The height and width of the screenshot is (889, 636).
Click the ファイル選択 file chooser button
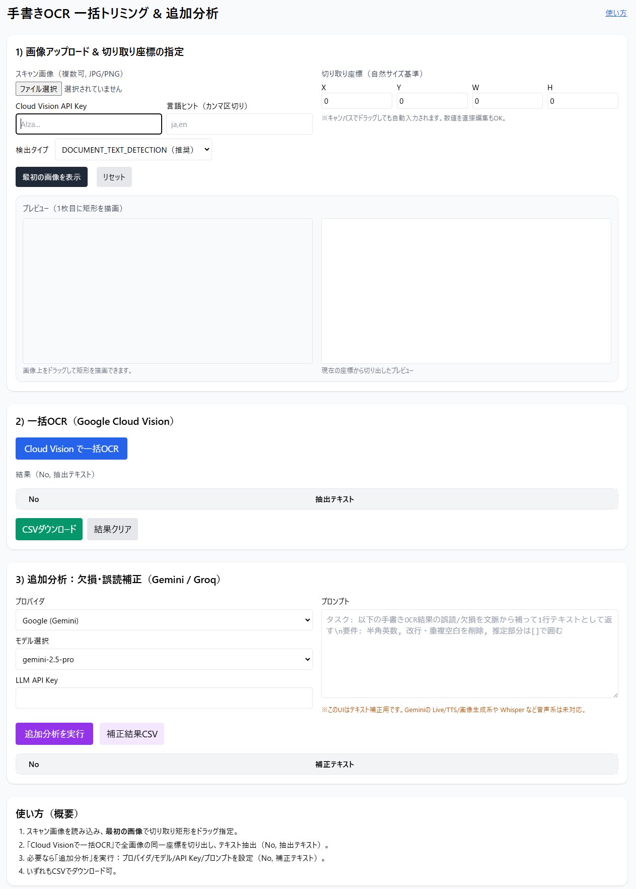39,89
